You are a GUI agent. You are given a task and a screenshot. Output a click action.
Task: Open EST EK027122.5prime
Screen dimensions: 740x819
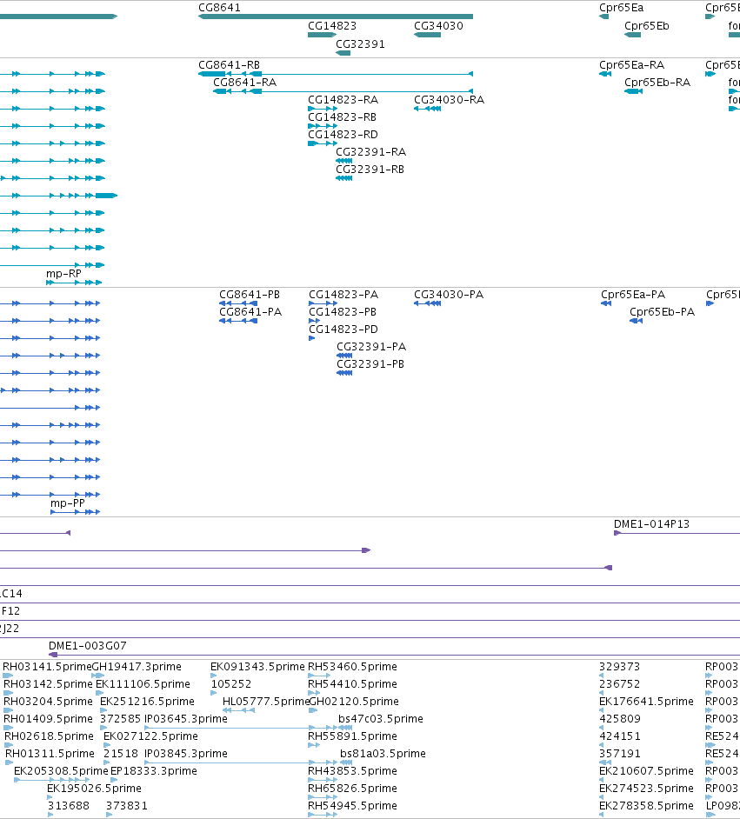tap(151, 736)
